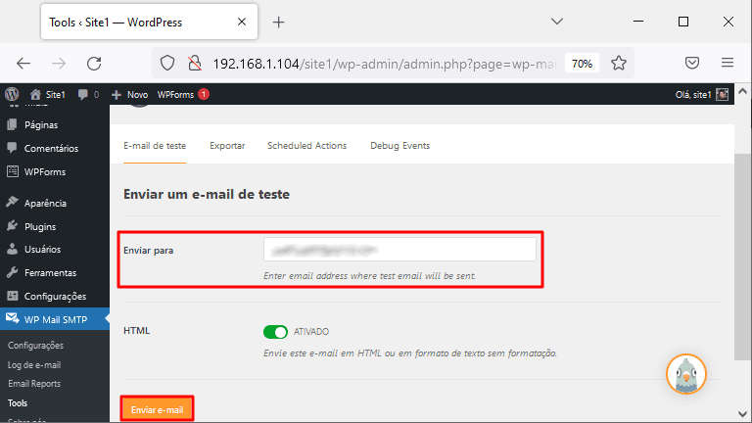Open Configurações main sidebar item
This screenshot has height=423, width=752.
55,297
